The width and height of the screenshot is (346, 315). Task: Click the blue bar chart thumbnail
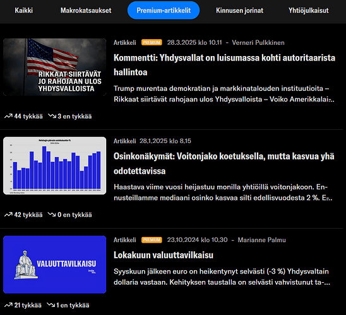(55, 166)
